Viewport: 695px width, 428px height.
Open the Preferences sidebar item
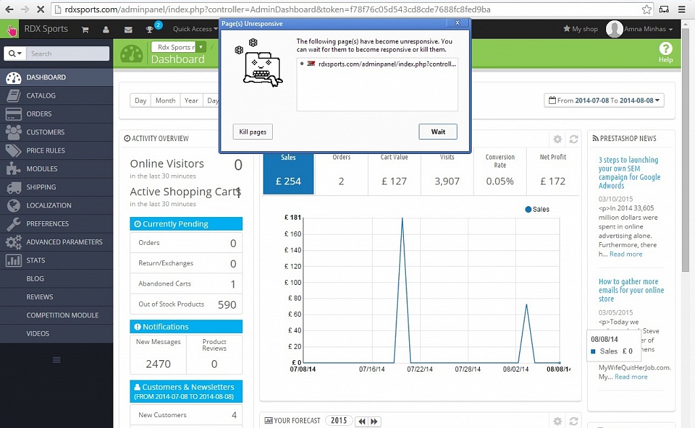57,224
